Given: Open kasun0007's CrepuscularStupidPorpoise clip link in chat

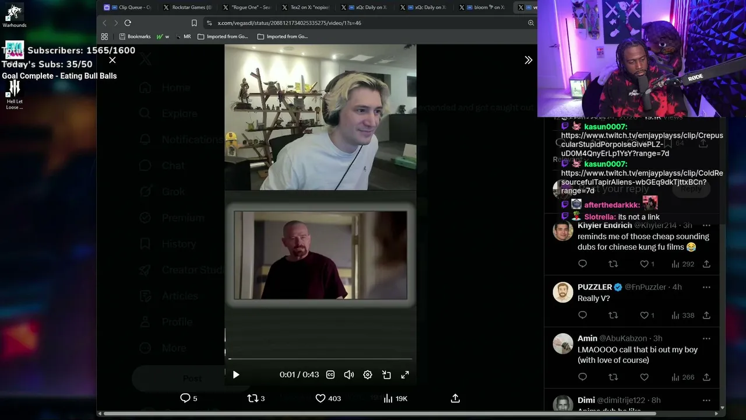Looking at the screenshot, I should coord(642,145).
